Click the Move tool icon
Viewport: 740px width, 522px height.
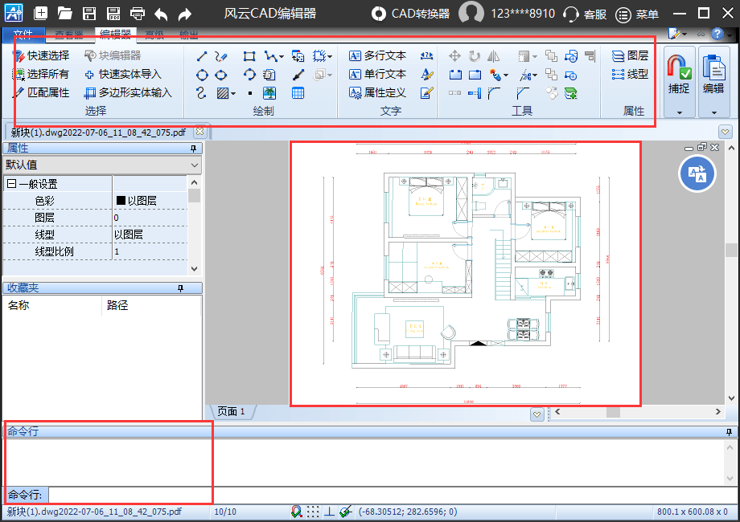coord(454,56)
